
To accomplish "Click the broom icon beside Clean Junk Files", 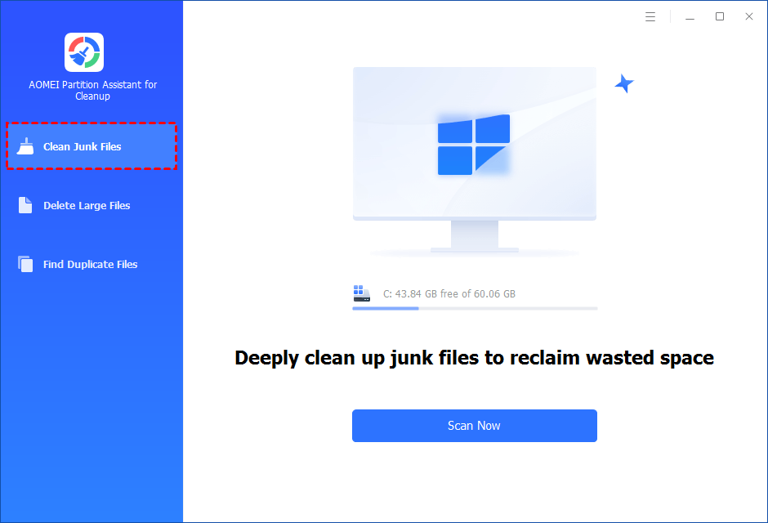I will [x=25, y=146].
